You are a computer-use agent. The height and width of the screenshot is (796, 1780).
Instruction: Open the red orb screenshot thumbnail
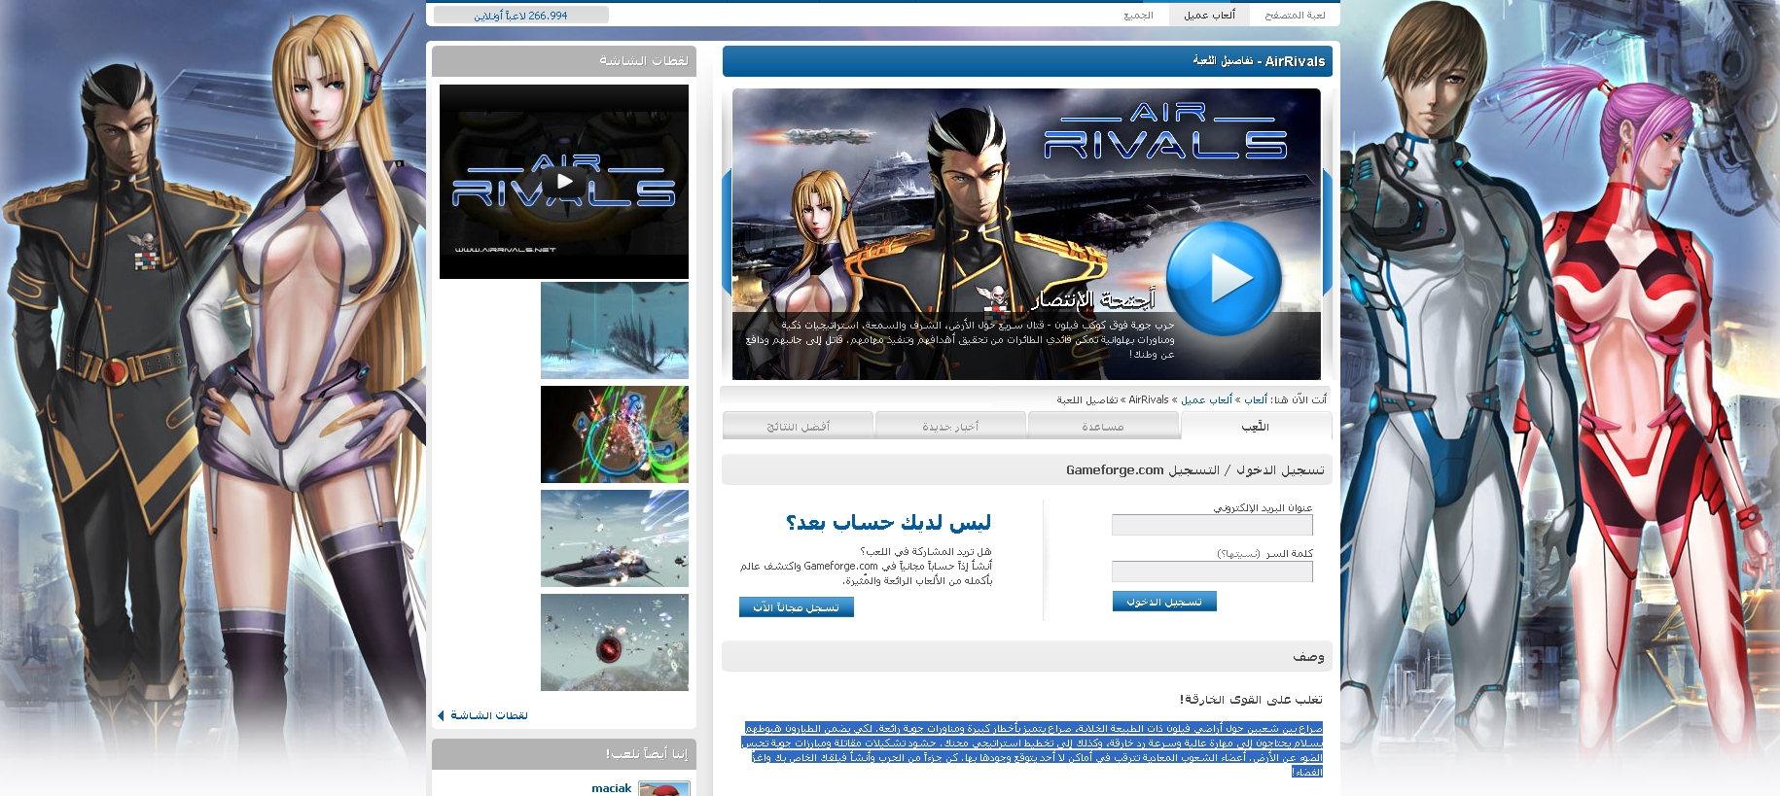[x=615, y=642]
